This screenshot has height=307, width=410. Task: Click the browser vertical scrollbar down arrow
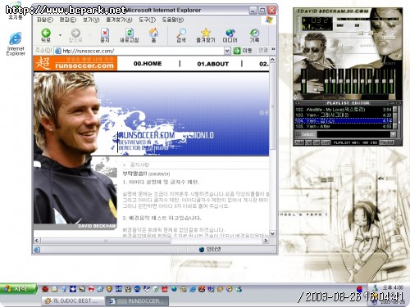point(272,233)
